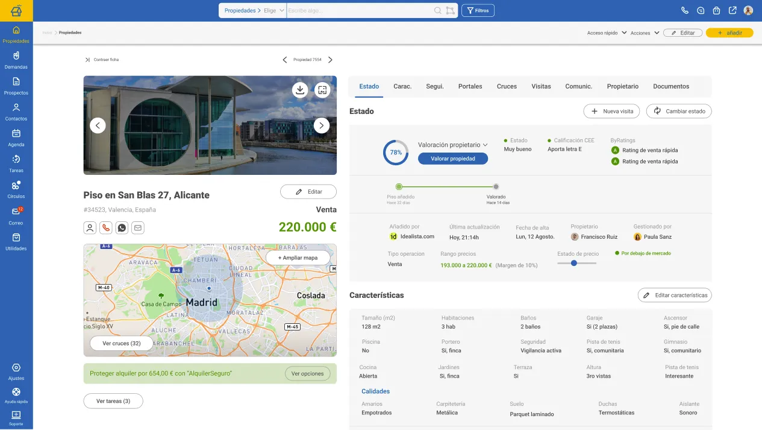Open the Demandas section in sidebar
Image resolution: width=762 pixels, height=430 pixels.
pyautogui.click(x=16, y=61)
